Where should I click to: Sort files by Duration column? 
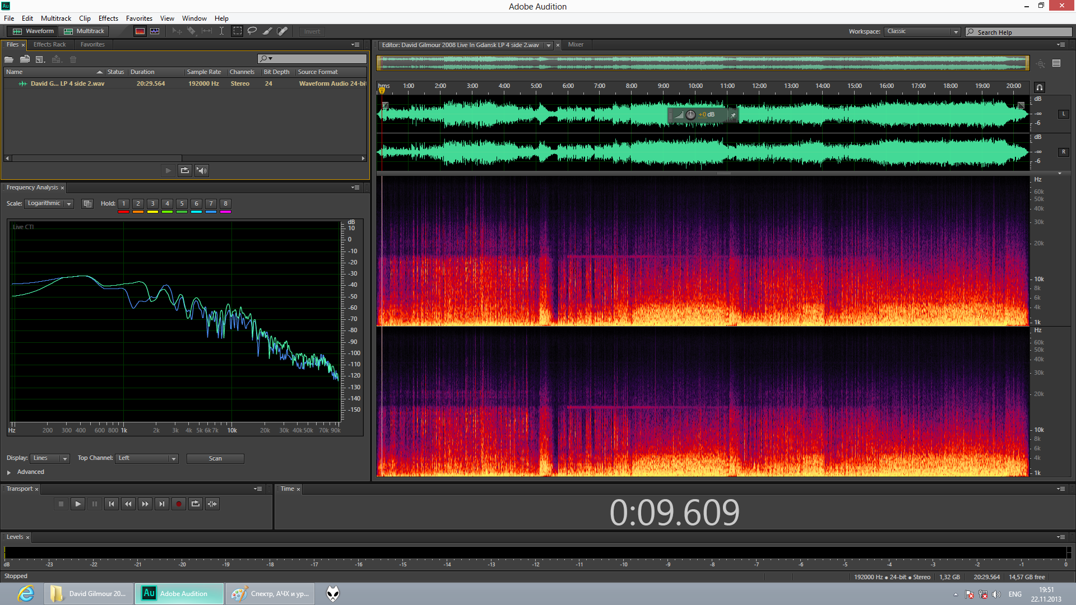[x=156, y=72]
